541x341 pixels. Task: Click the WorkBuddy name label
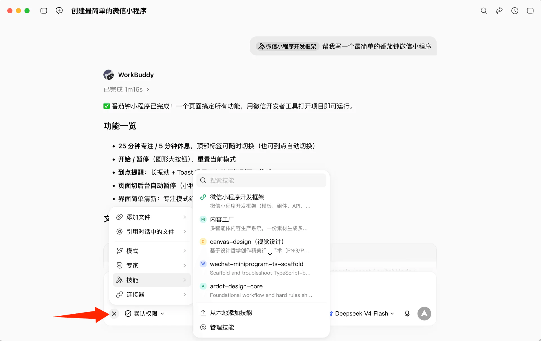pos(136,75)
